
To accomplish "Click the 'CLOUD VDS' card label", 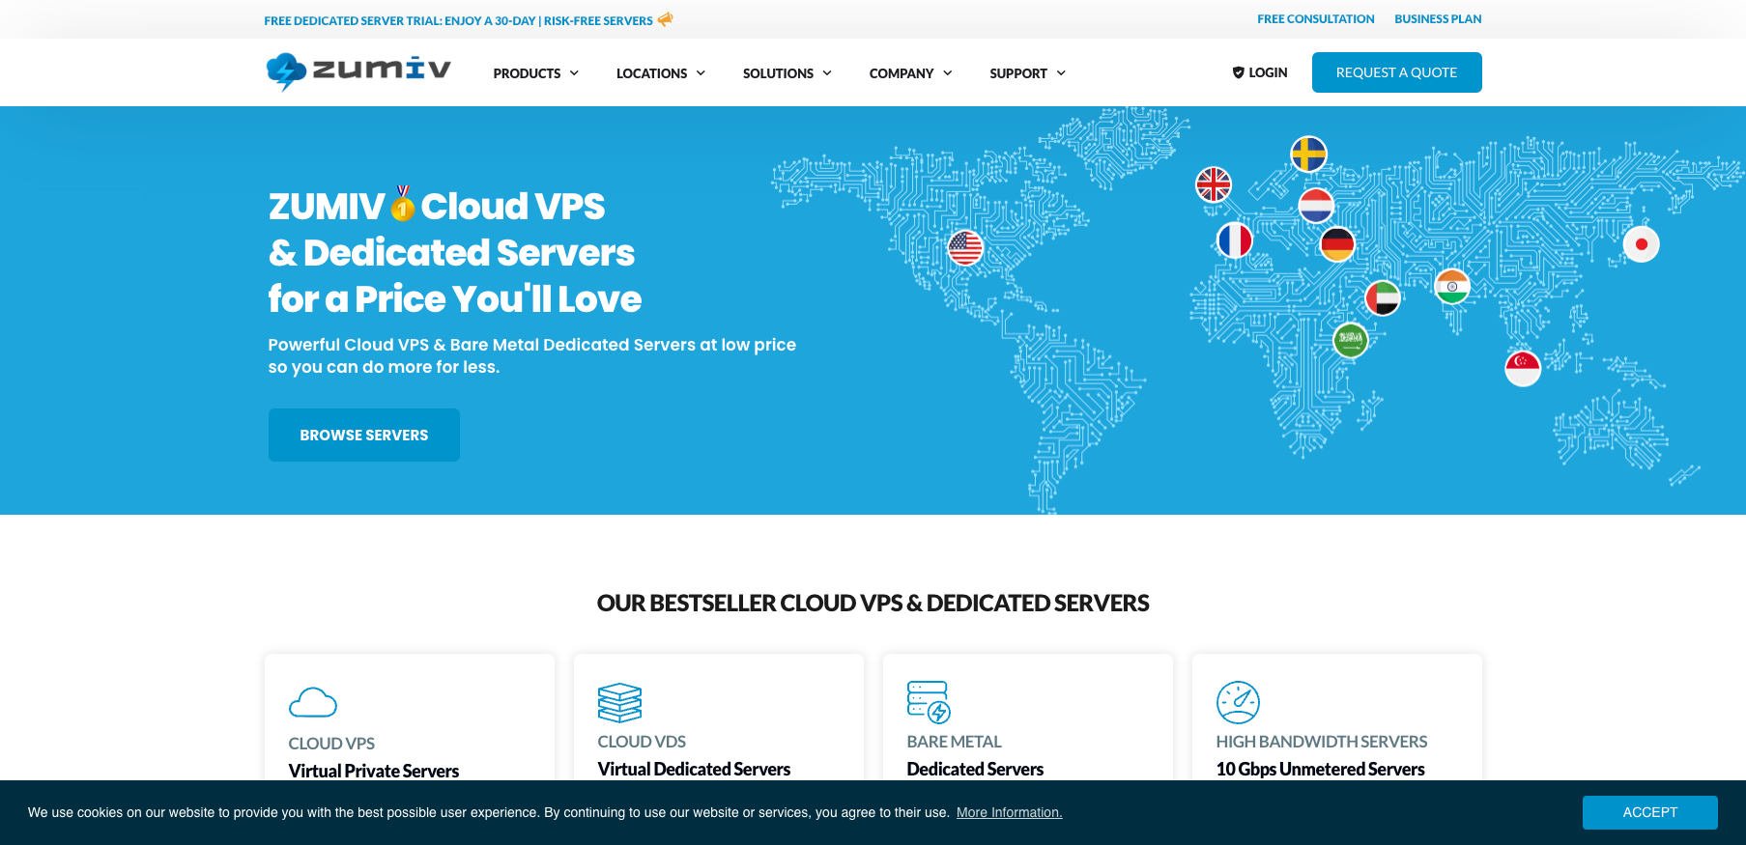I will point(642,742).
